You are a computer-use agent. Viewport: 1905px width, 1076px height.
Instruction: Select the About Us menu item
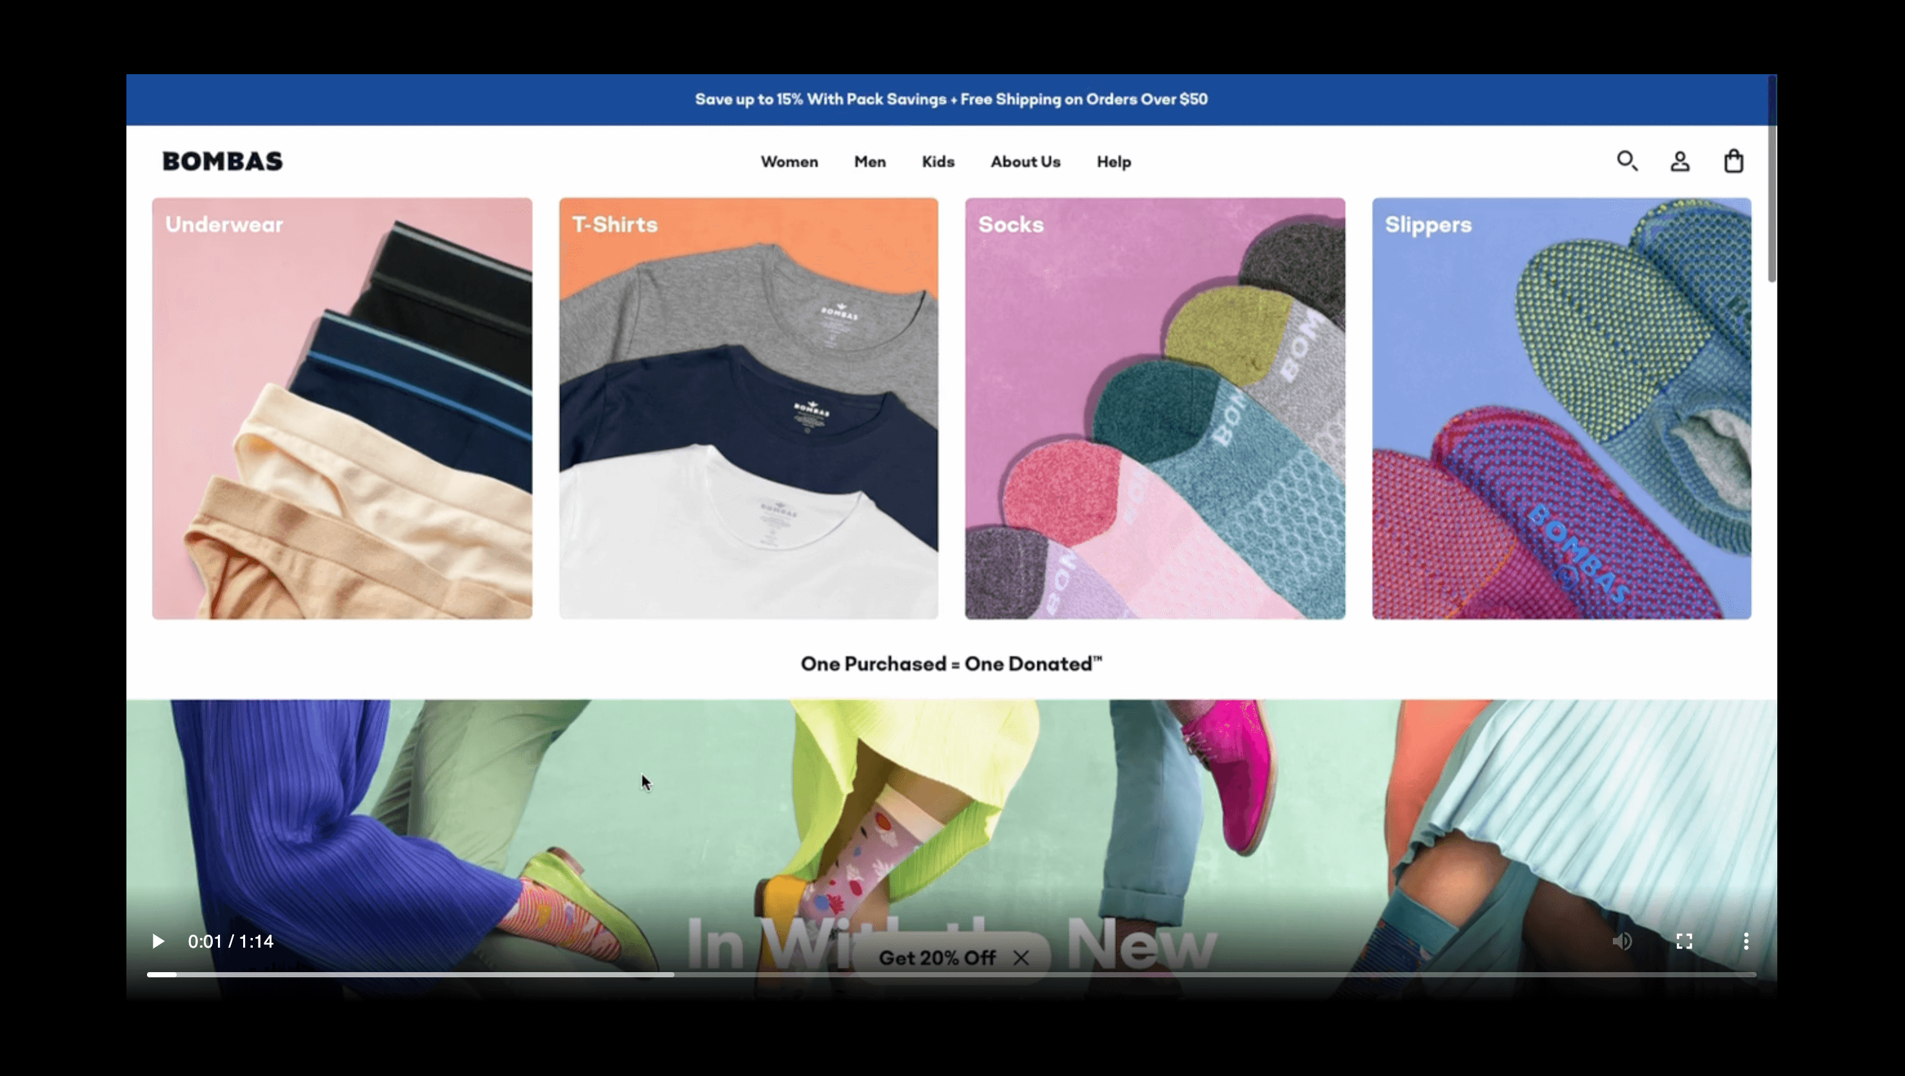click(x=1025, y=161)
